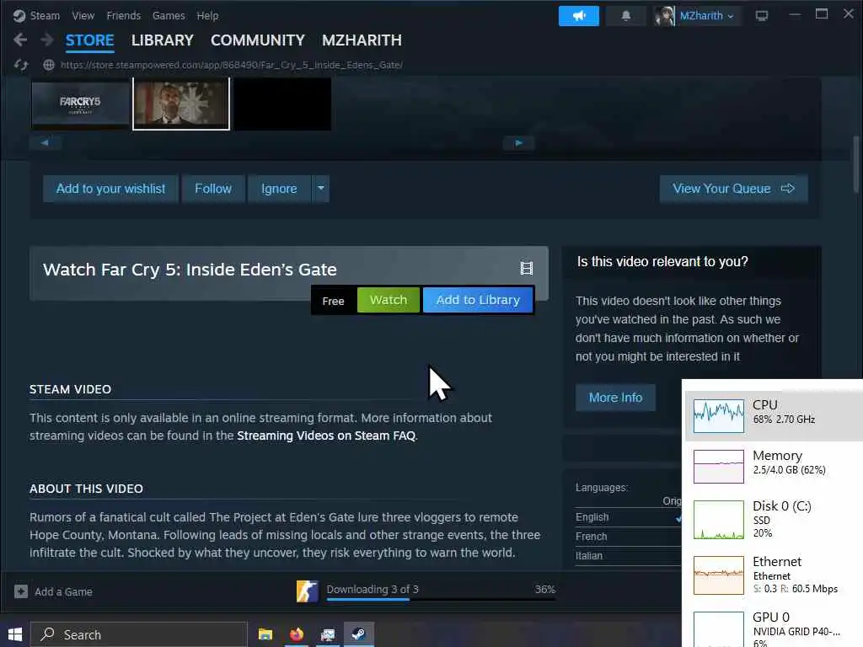Open the MZharith account dropdown

707,15
